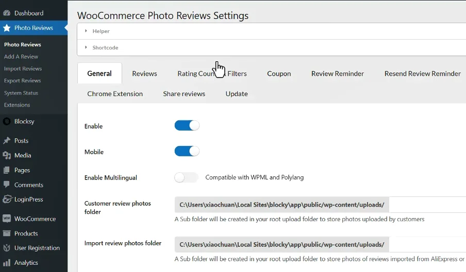466x272 pixels.
Task: Click 'Compatible with WPML and Polylang' text
Action: (x=255, y=177)
